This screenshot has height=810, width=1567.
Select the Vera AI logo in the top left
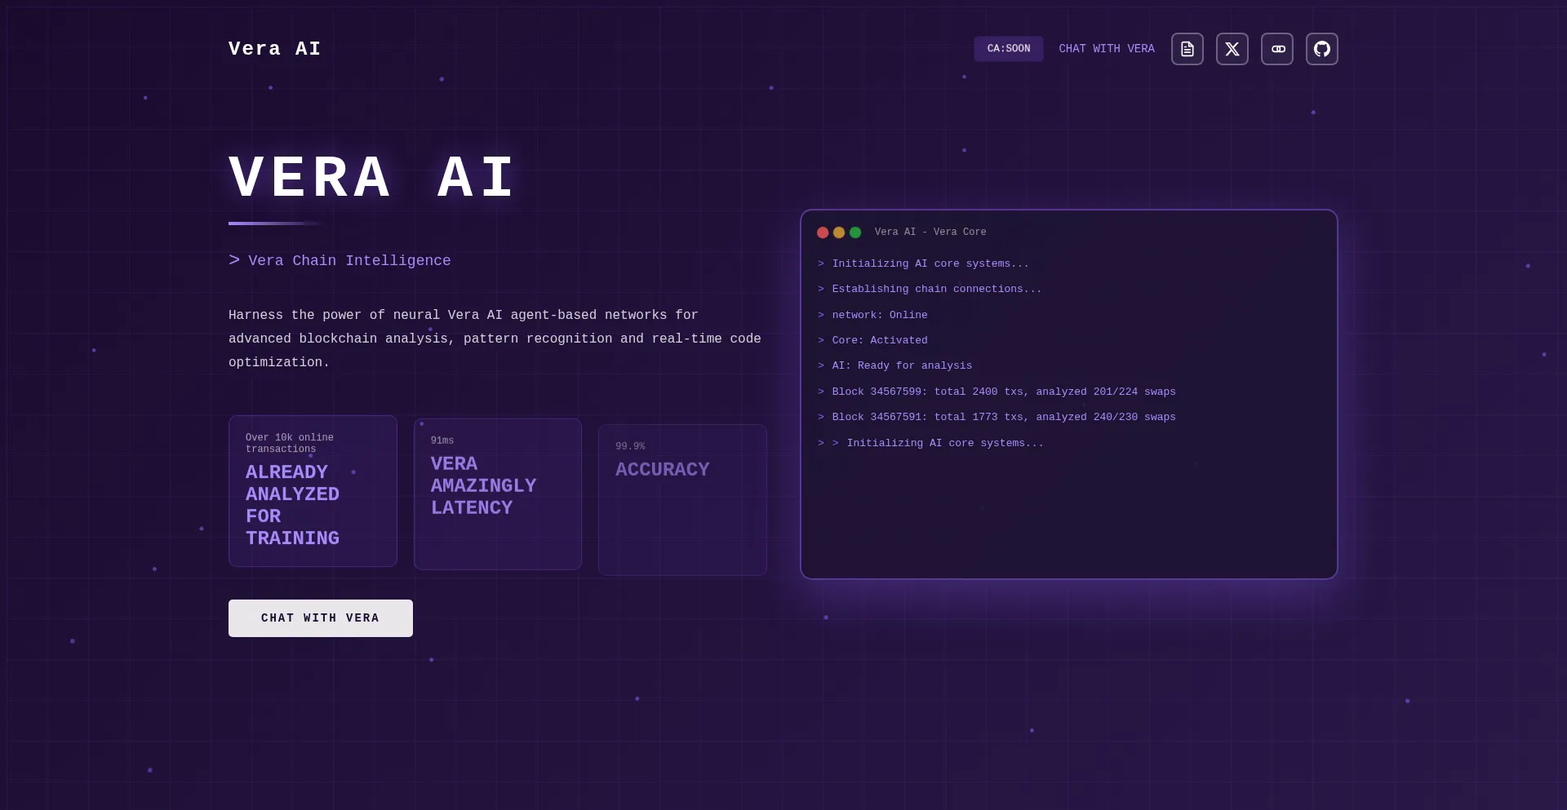click(x=275, y=49)
